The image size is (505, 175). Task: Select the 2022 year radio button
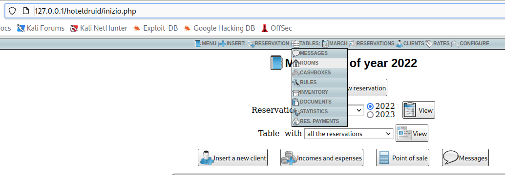coord(370,106)
